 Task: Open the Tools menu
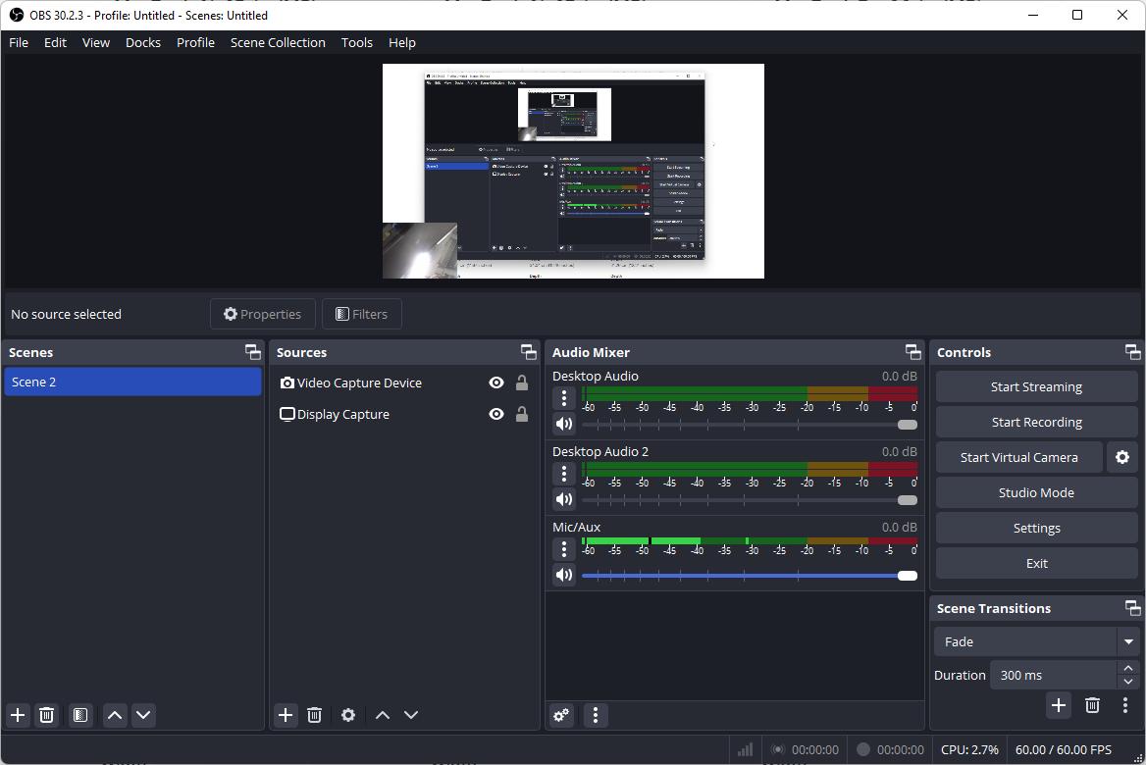point(356,42)
